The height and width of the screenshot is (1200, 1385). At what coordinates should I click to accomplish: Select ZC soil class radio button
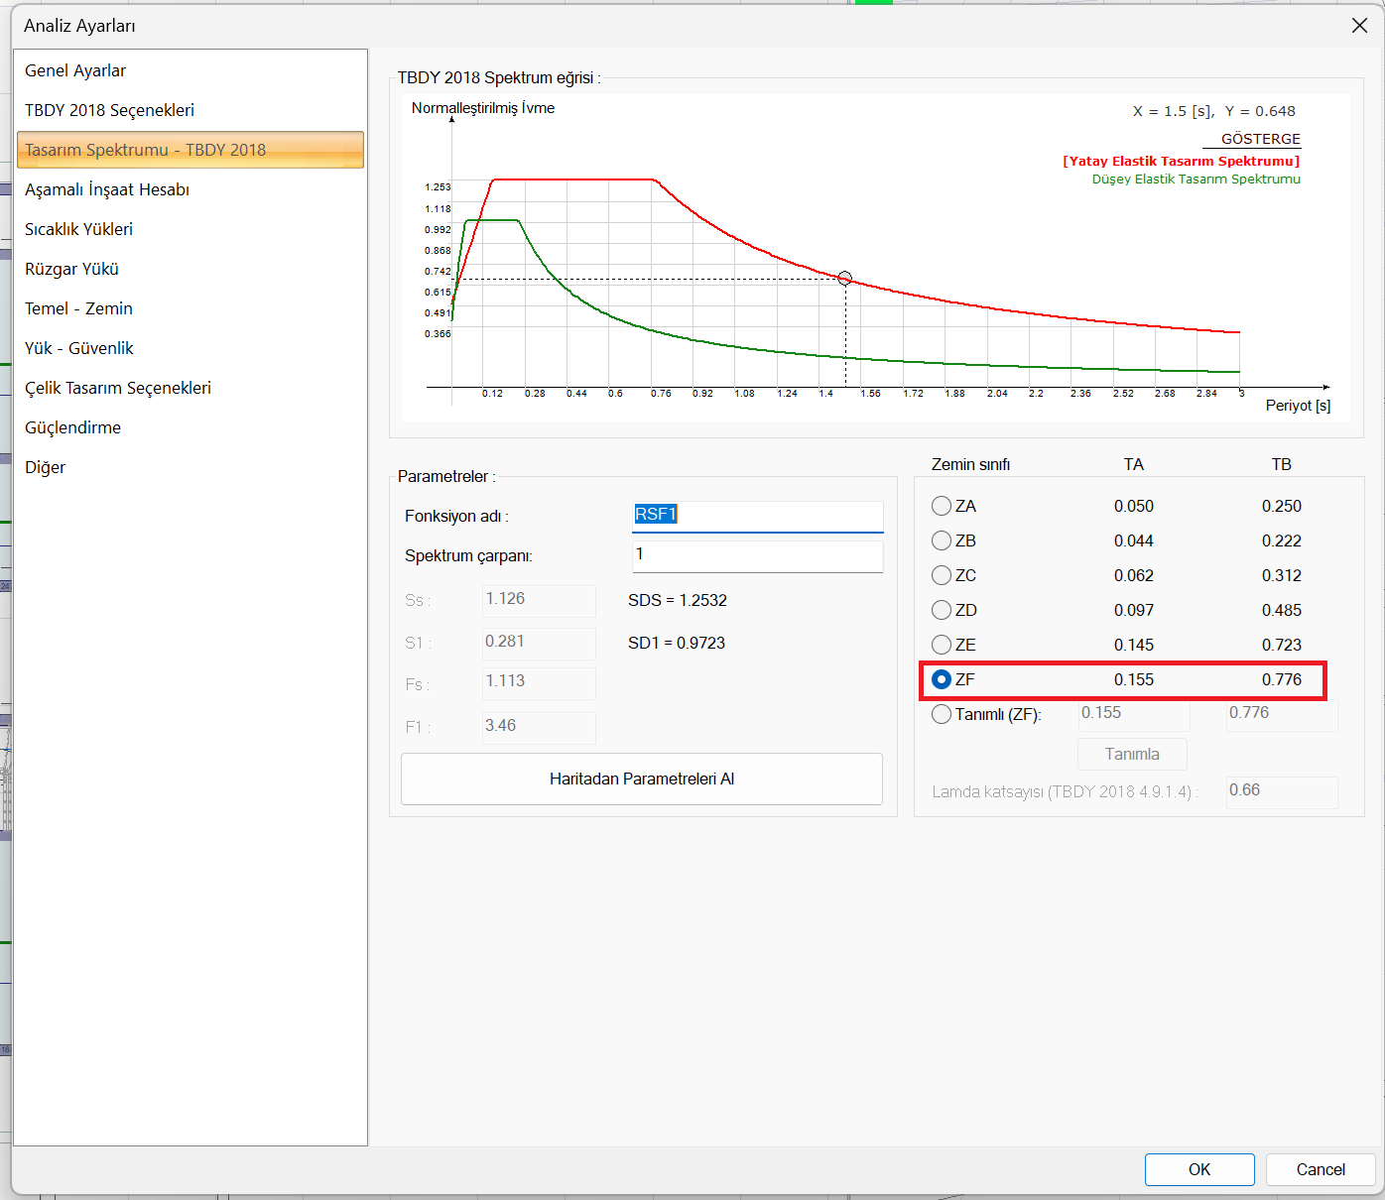[x=942, y=575]
